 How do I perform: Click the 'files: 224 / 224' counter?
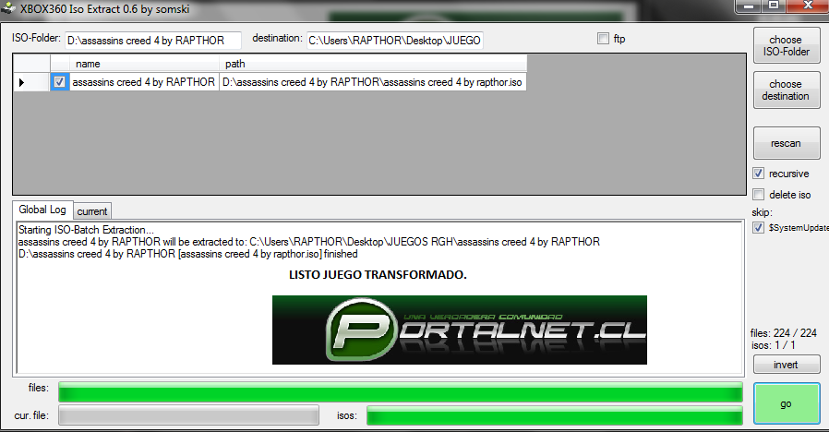point(784,333)
